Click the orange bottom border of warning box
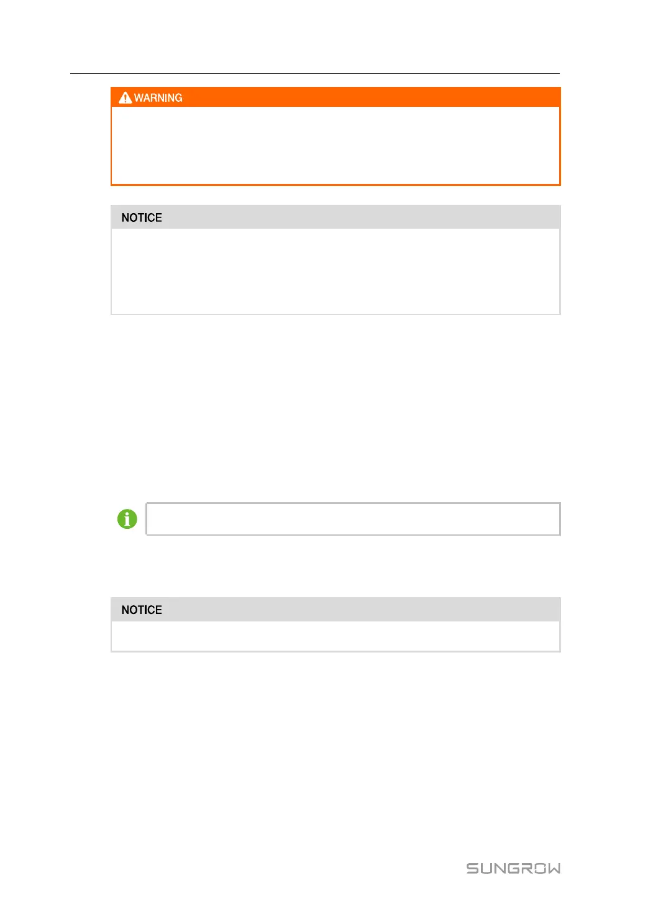This screenshot has width=648, height=916. pyautogui.click(x=335, y=185)
